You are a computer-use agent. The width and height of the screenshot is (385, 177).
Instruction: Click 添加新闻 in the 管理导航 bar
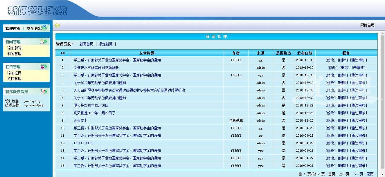[x=106, y=44]
